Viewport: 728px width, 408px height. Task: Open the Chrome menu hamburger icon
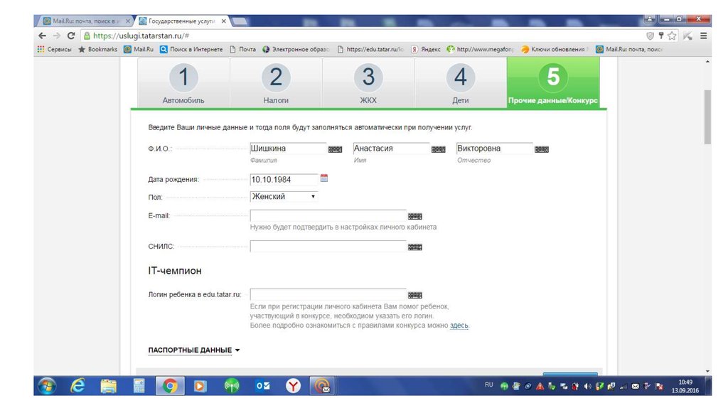pyautogui.click(x=703, y=36)
